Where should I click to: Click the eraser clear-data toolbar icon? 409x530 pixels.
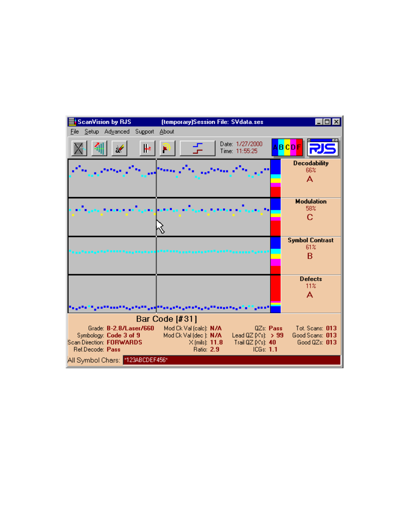(x=120, y=148)
